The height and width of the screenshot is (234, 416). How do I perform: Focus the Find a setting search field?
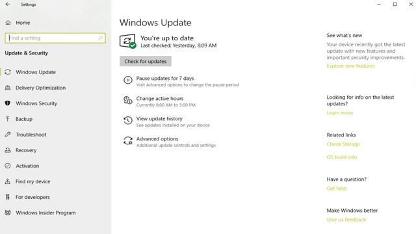55,38
